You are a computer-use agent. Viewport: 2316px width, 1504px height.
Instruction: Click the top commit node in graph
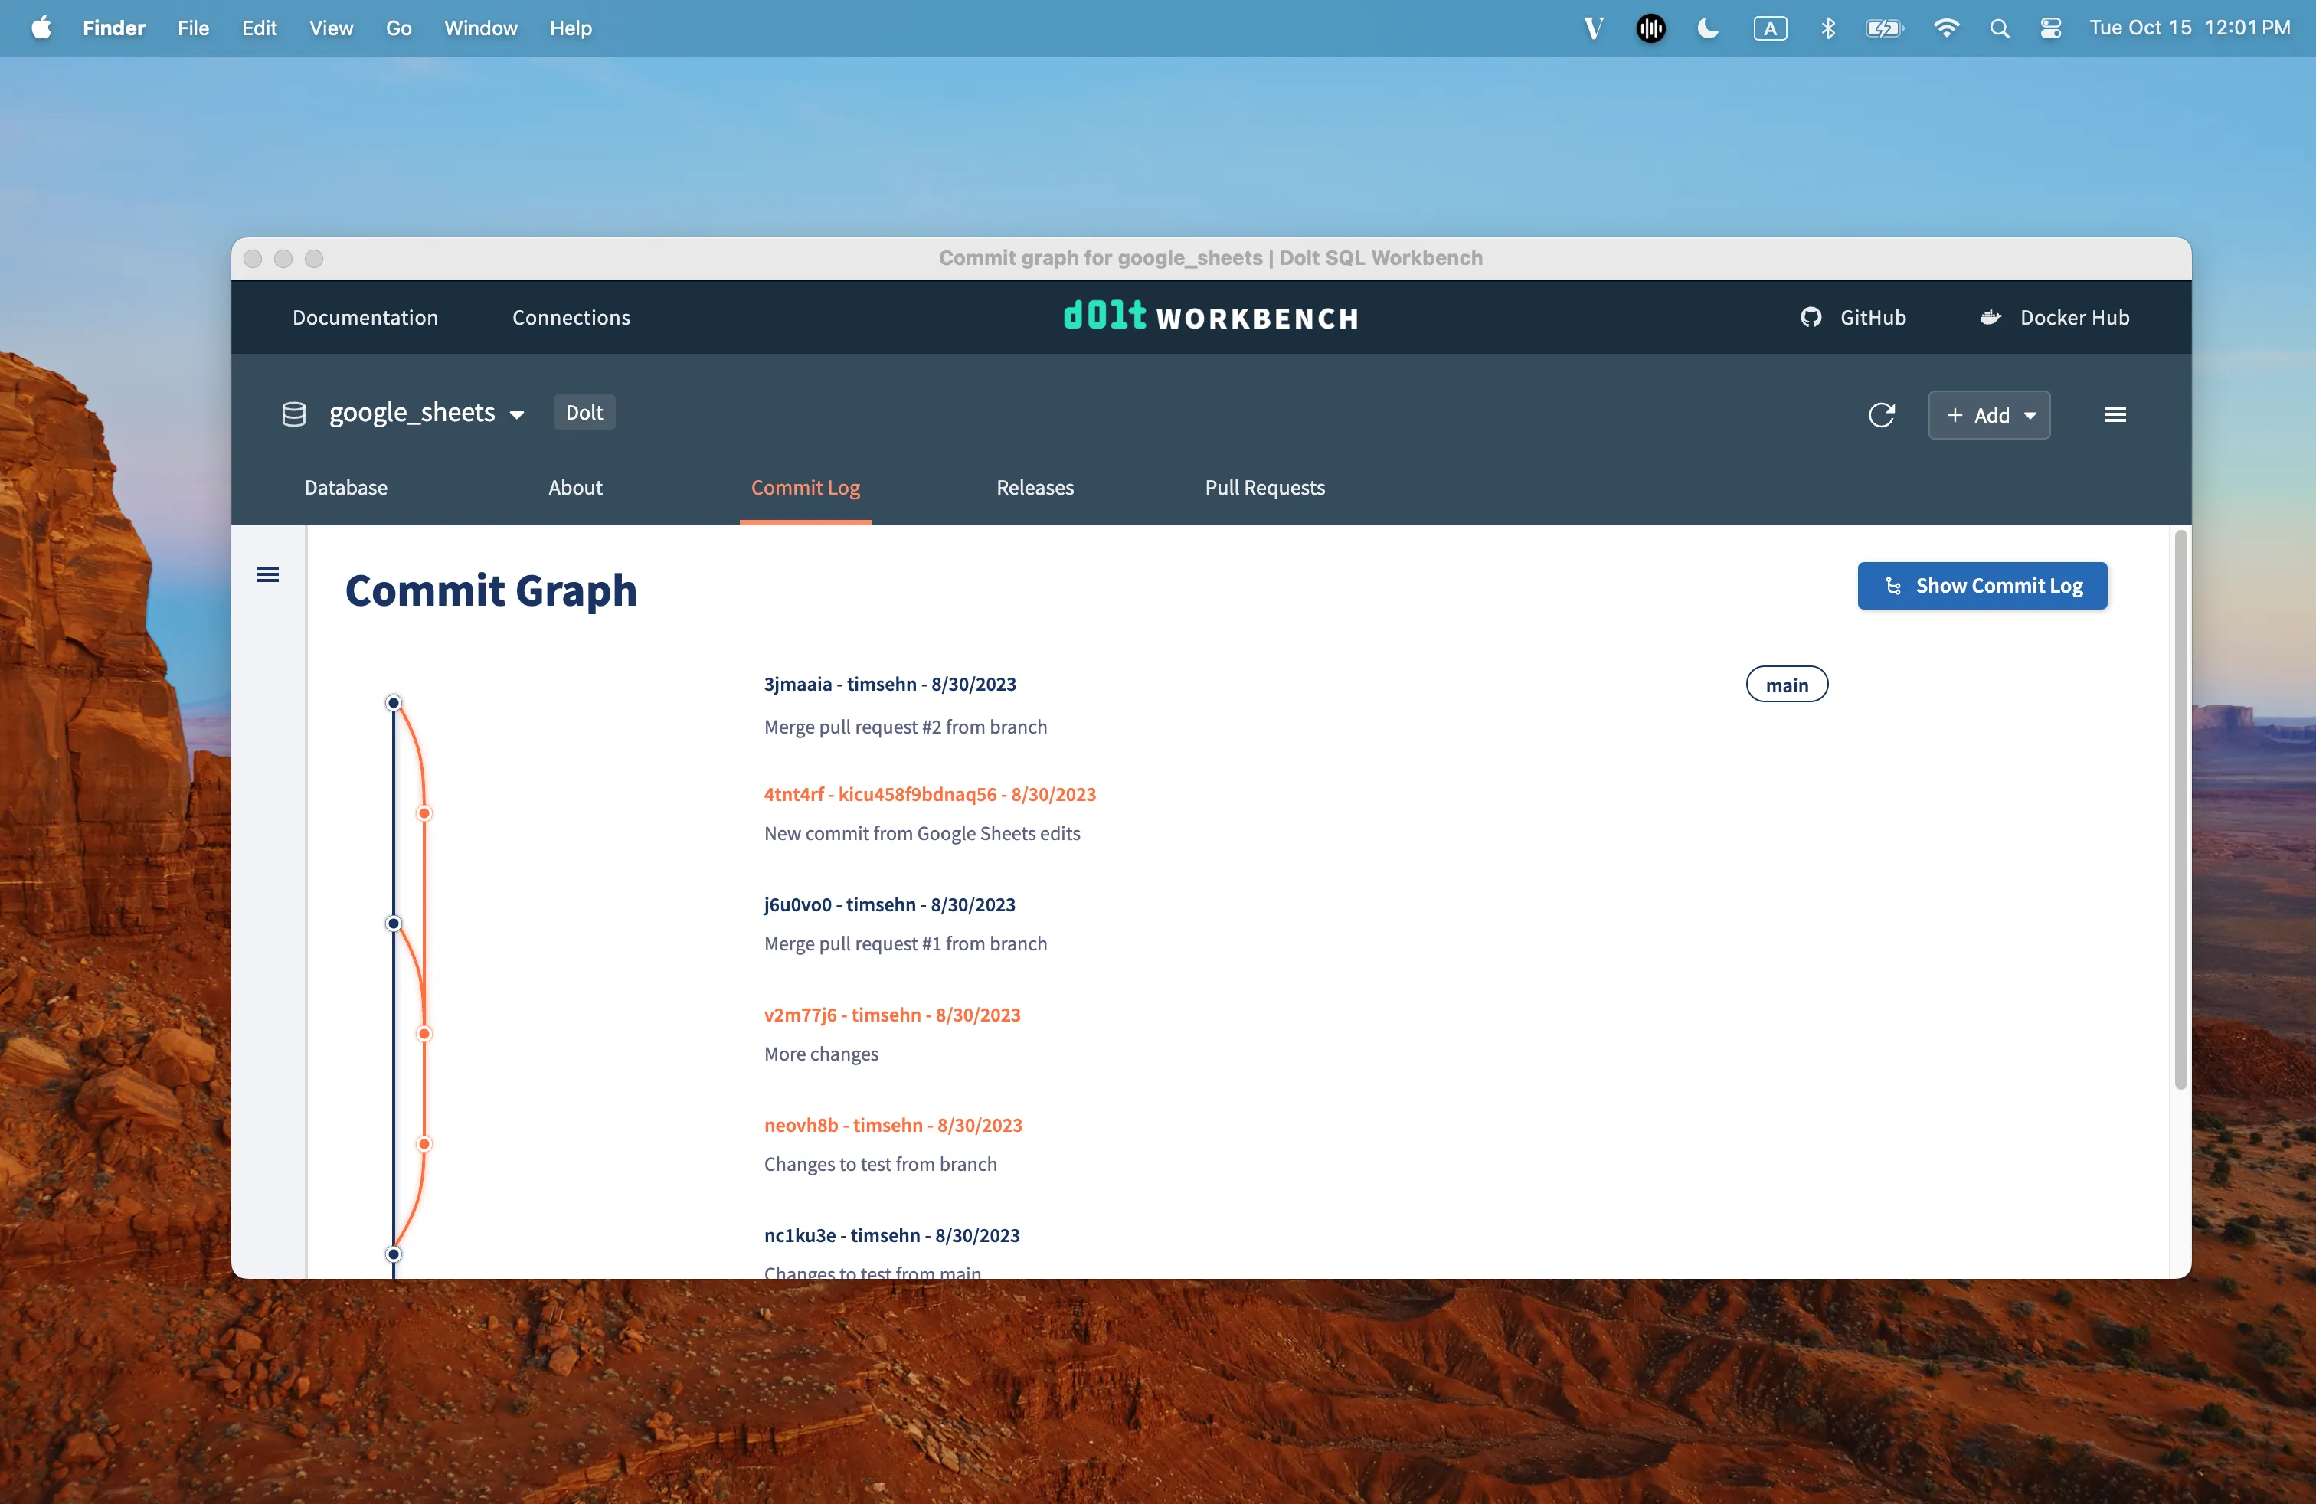click(x=393, y=702)
